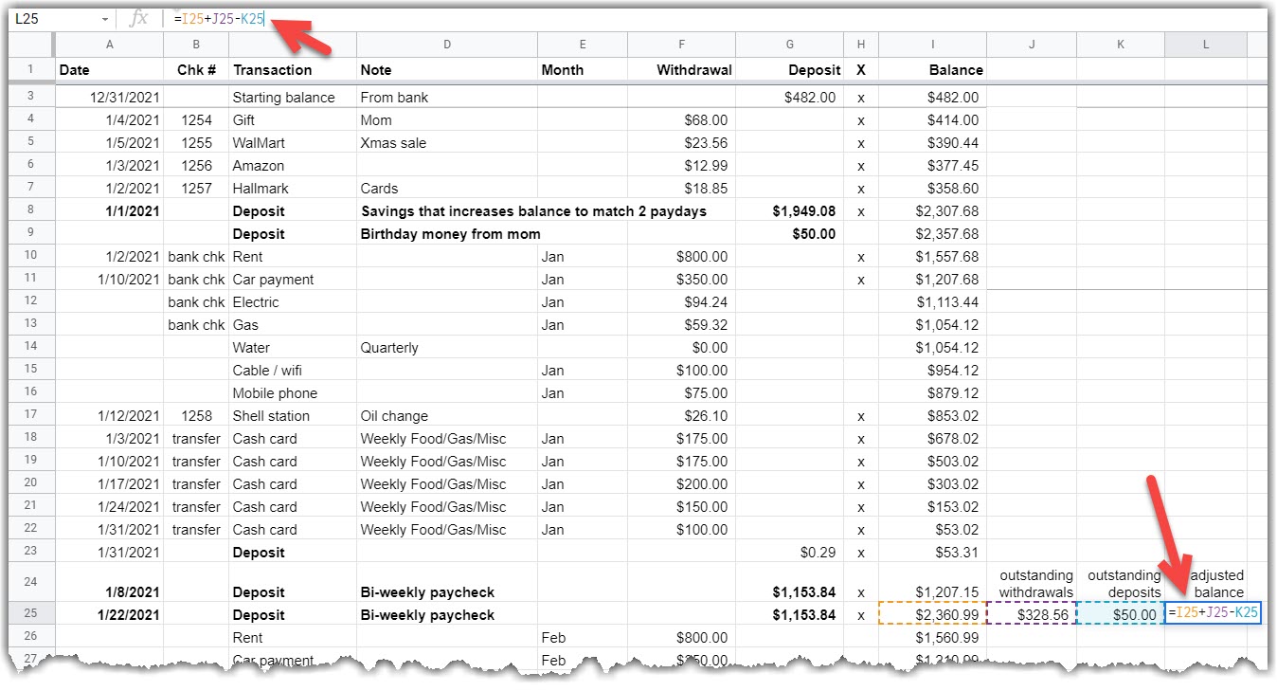
Task: Click the "Oil change" note cell
Action: [x=395, y=416]
